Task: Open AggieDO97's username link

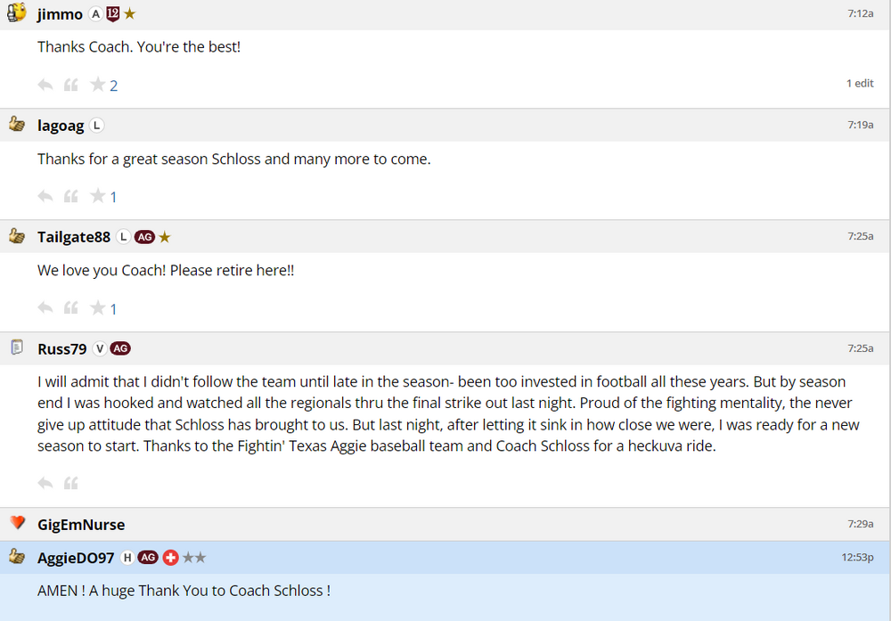Action: (76, 558)
